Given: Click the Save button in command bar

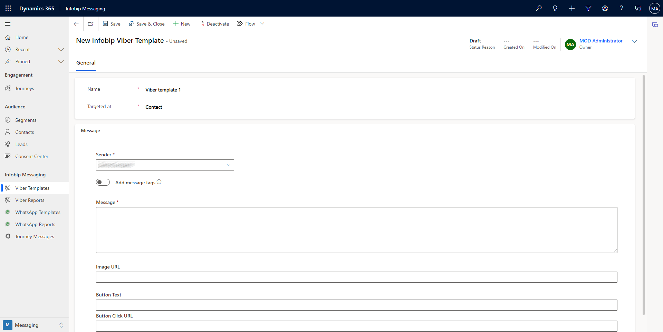Looking at the screenshot, I should coord(112,24).
